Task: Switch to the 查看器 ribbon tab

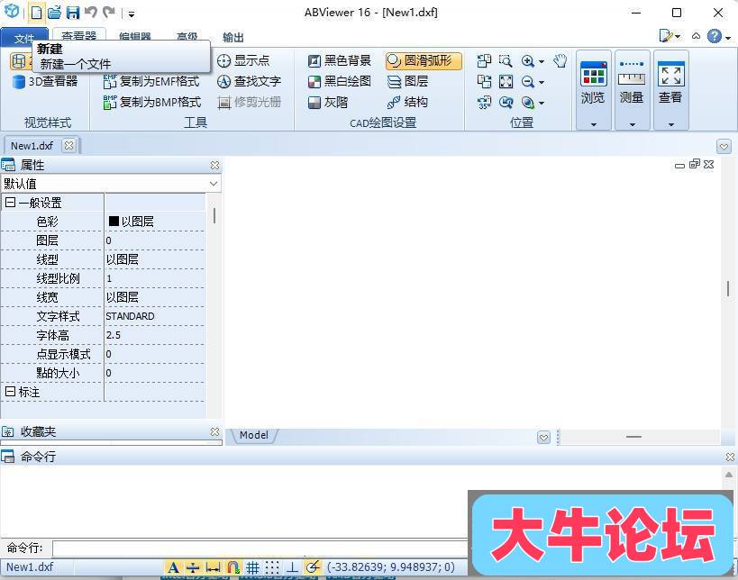Action: [78, 36]
